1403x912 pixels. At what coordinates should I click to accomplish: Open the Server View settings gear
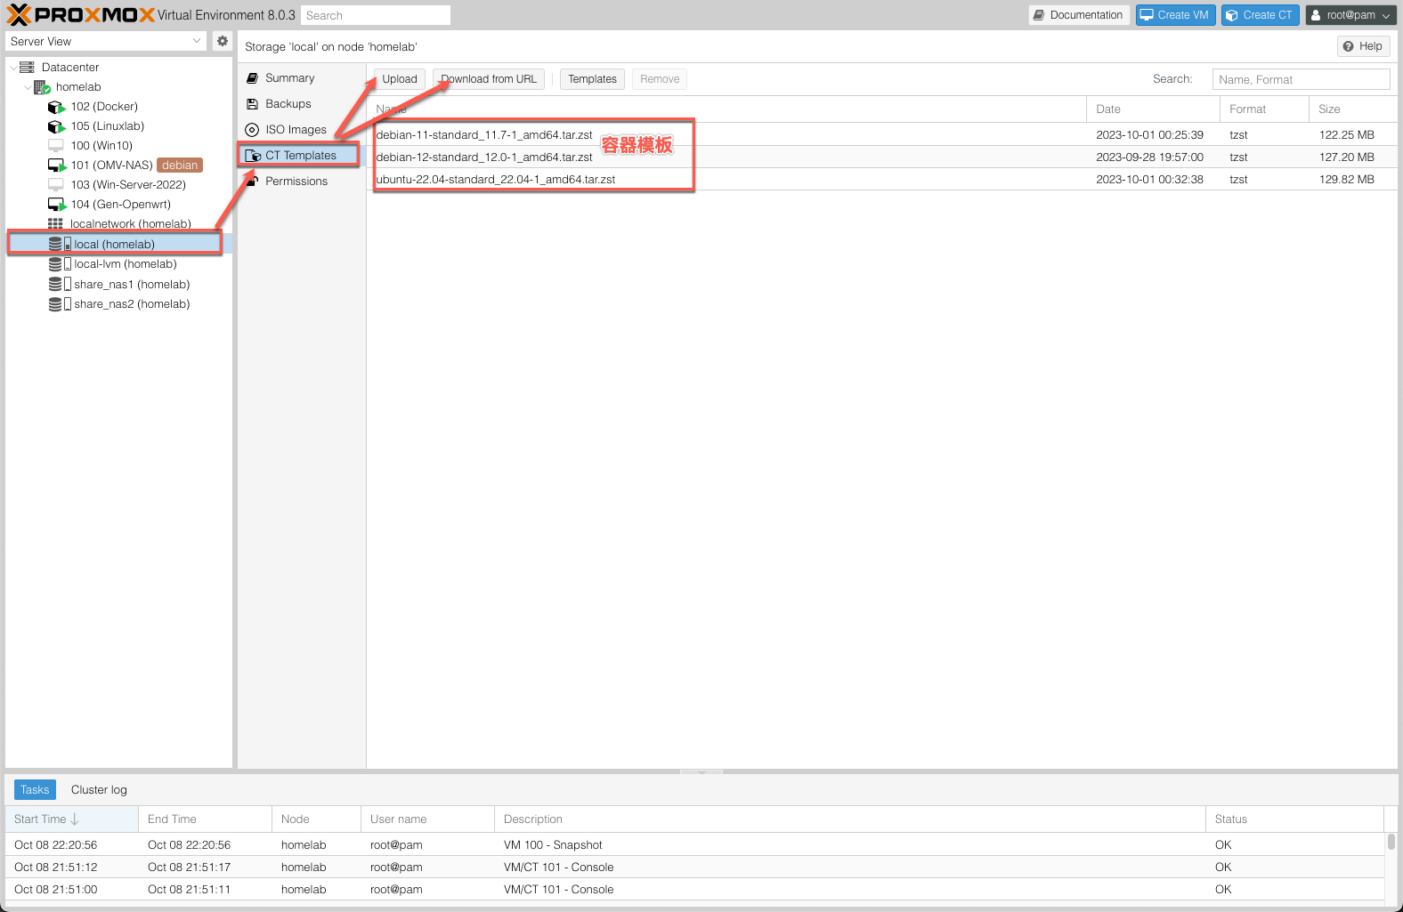click(223, 41)
